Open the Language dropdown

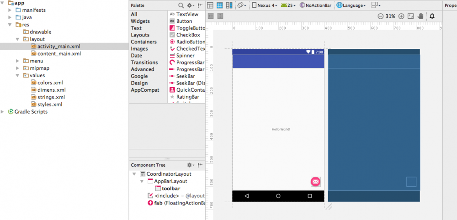[351, 5]
